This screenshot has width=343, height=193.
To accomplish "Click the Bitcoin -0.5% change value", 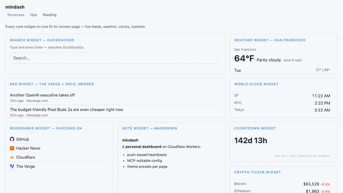I will 325,184.
